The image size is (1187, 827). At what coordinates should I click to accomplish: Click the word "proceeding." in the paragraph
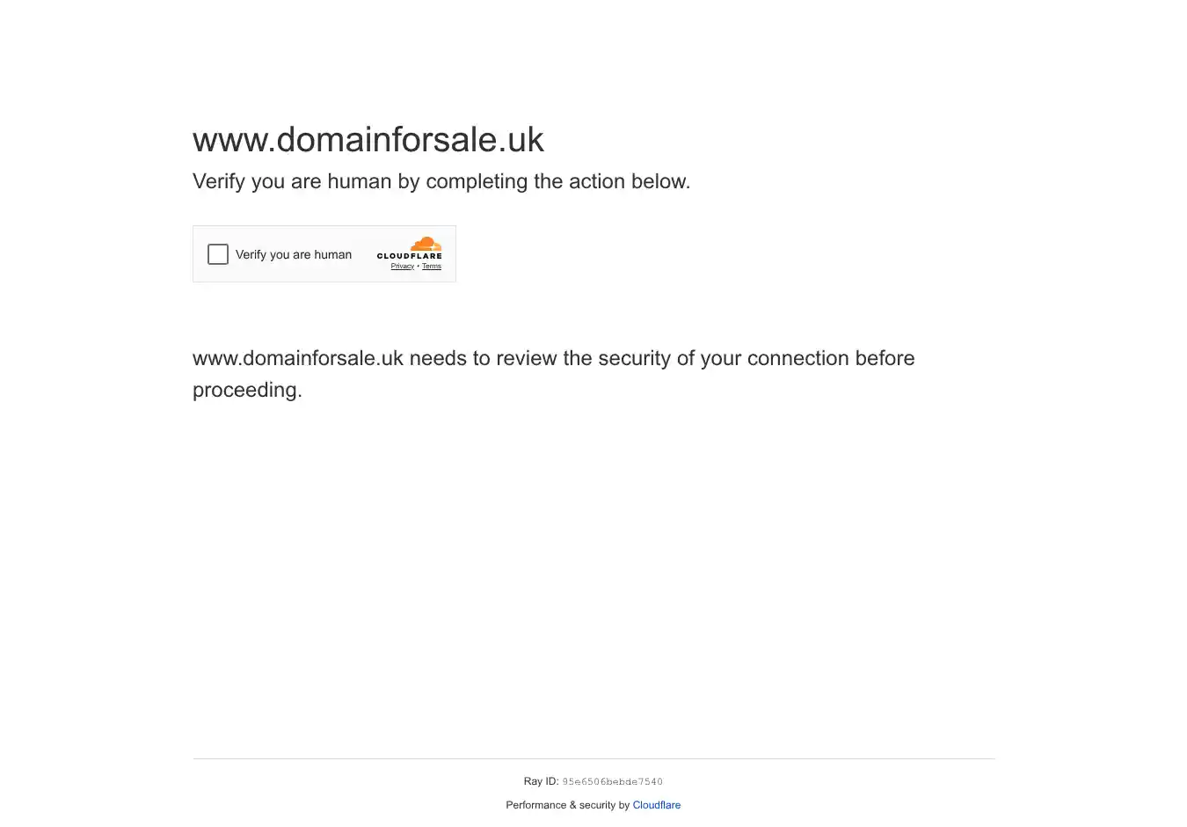point(247,390)
